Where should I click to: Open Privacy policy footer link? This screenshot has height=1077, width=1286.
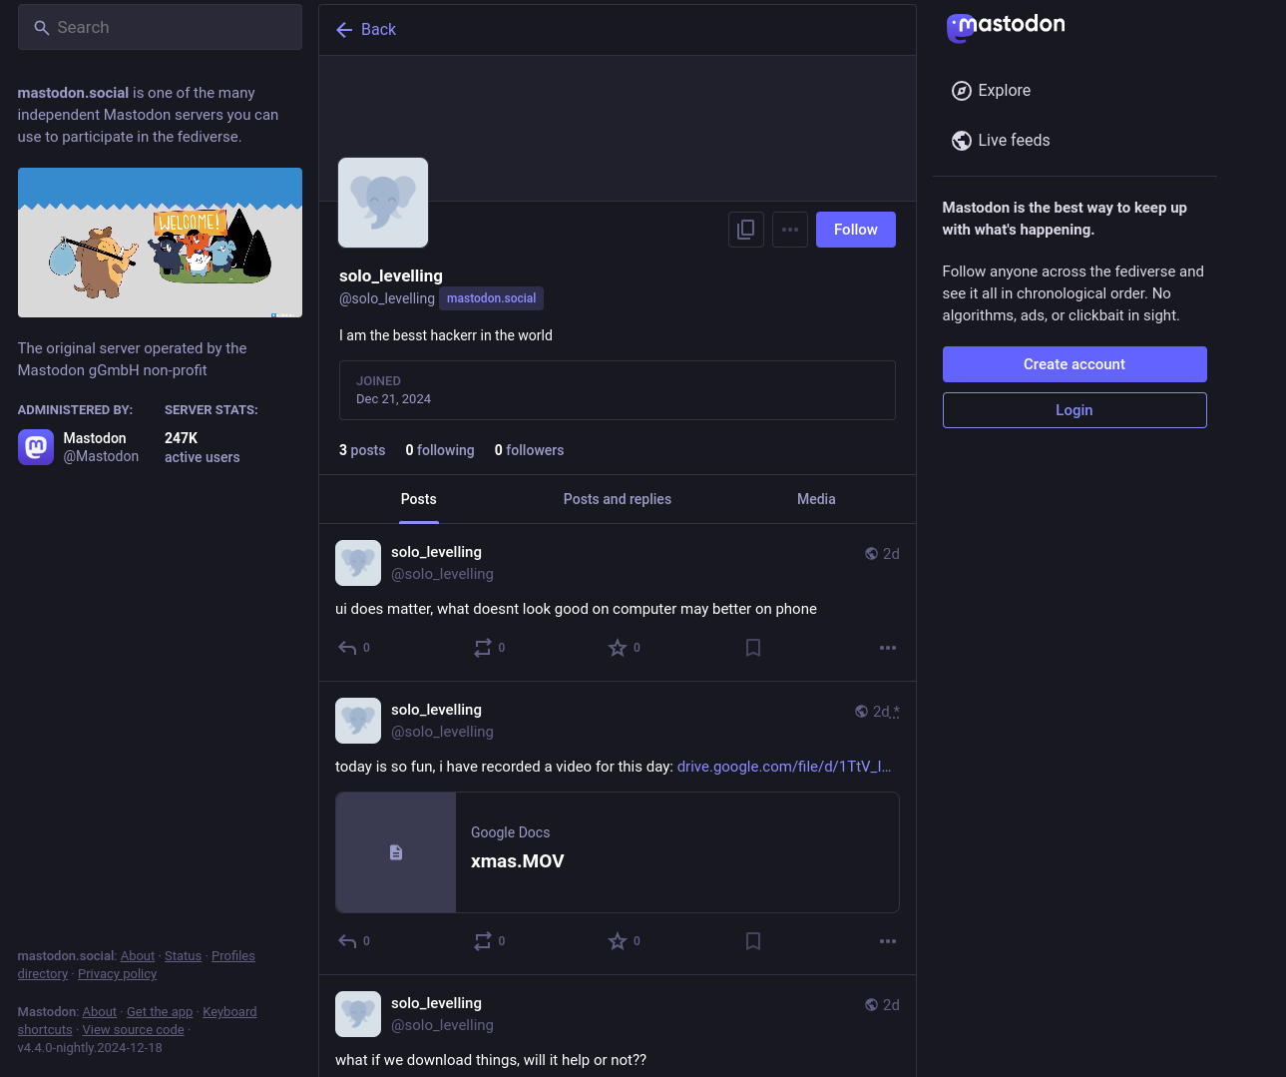(x=118, y=974)
